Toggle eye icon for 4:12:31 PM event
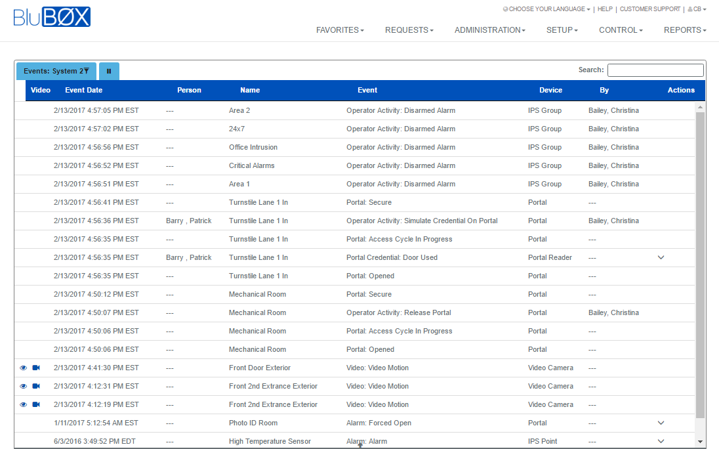719x449 pixels. pos(24,386)
